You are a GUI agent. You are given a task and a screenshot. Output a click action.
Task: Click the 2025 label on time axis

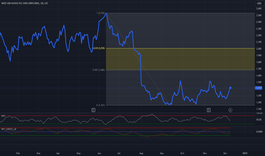pos(245,153)
